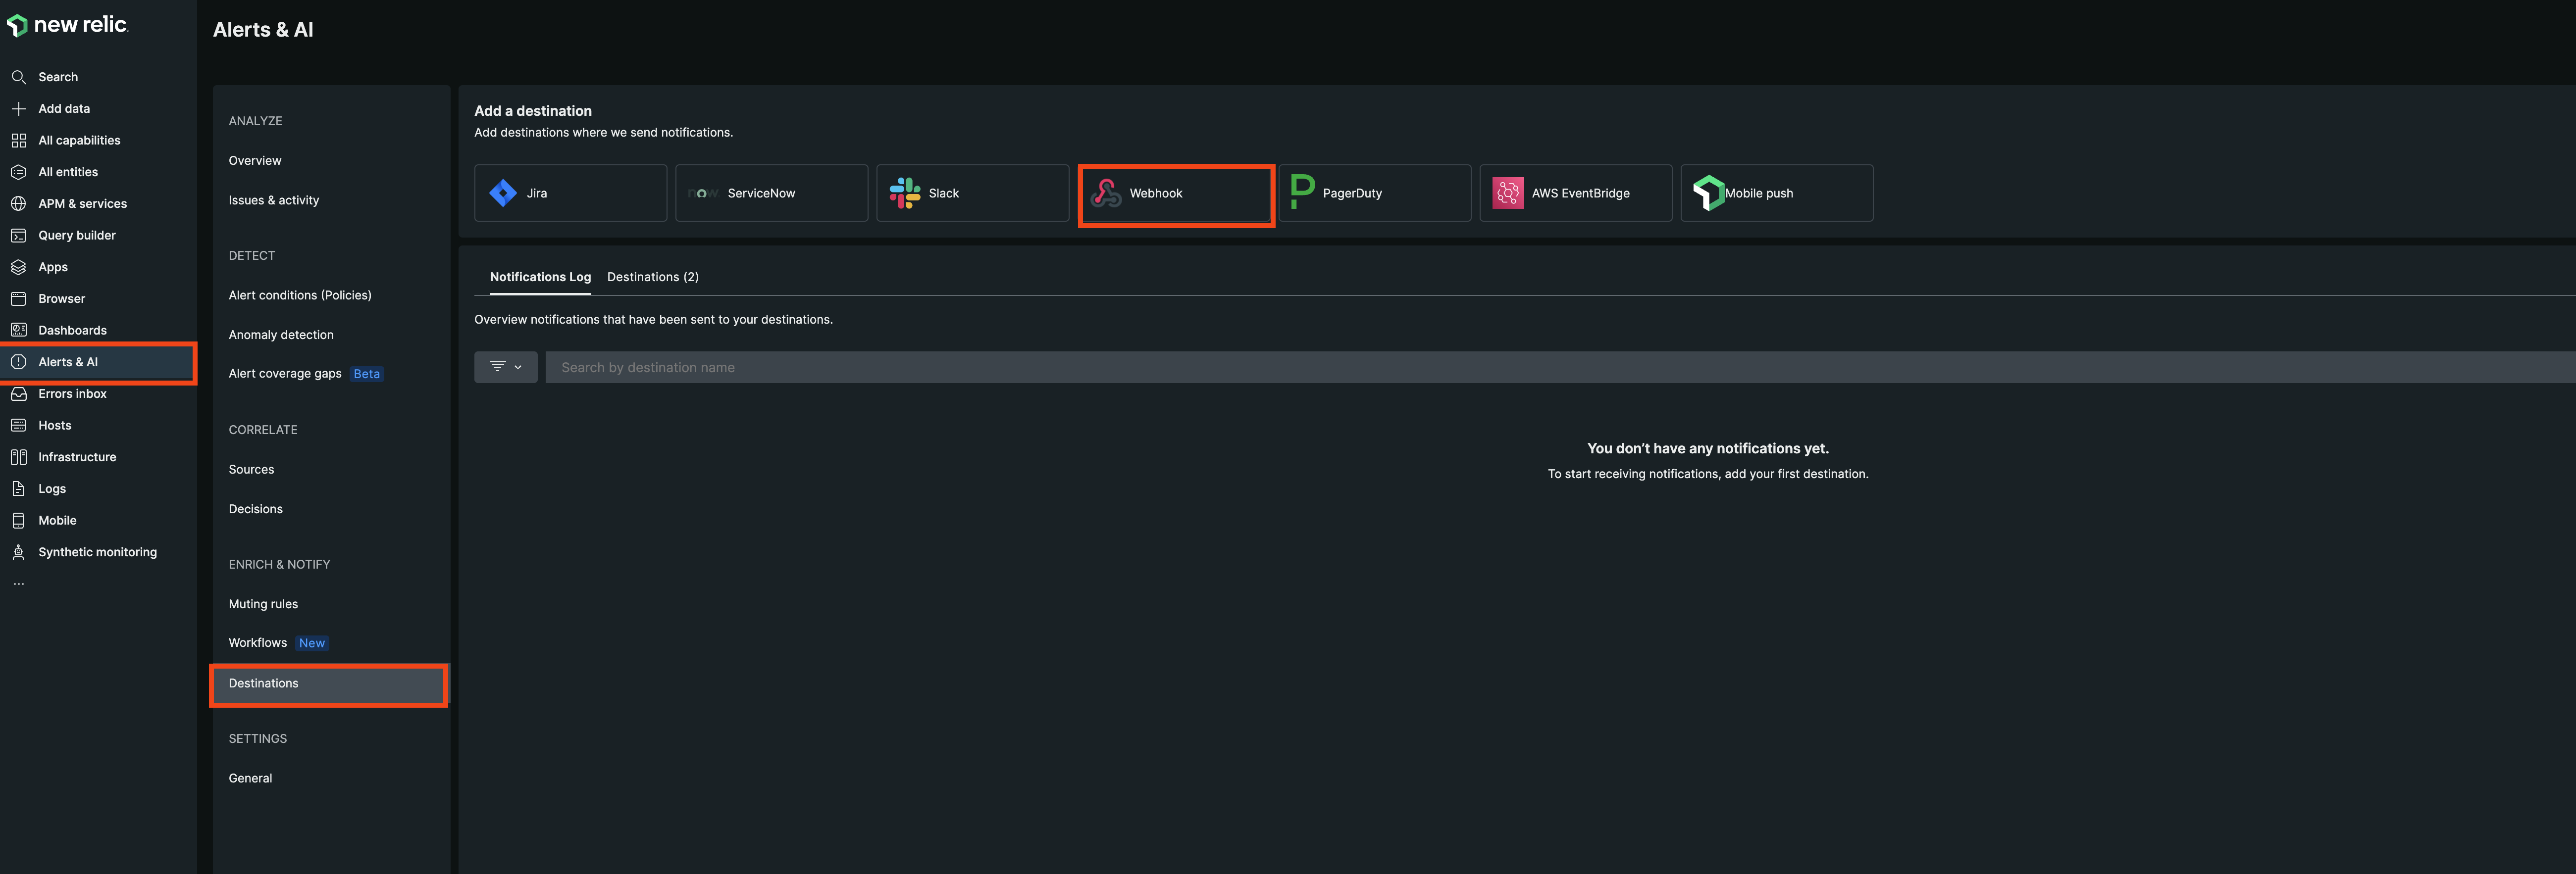Switch to the Destinations (2) tab
2576x874 pixels.
tap(652, 277)
